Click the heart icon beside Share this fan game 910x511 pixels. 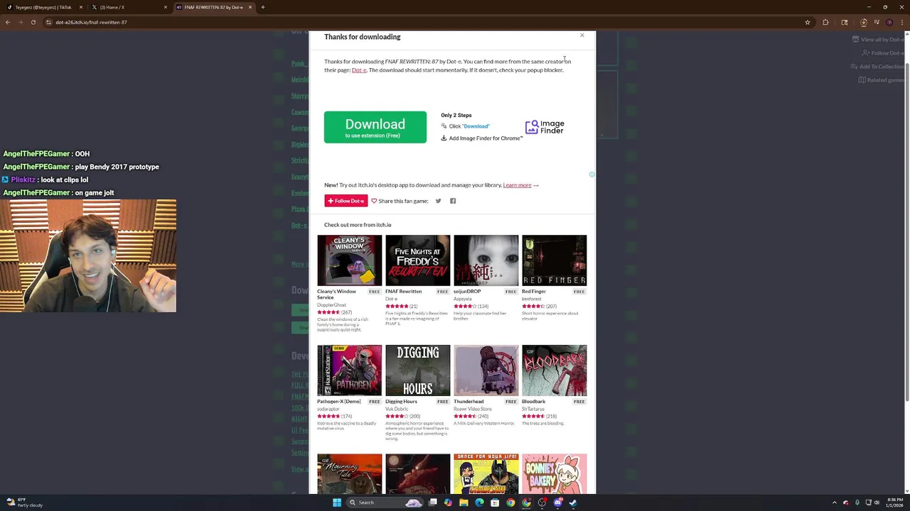(x=374, y=201)
